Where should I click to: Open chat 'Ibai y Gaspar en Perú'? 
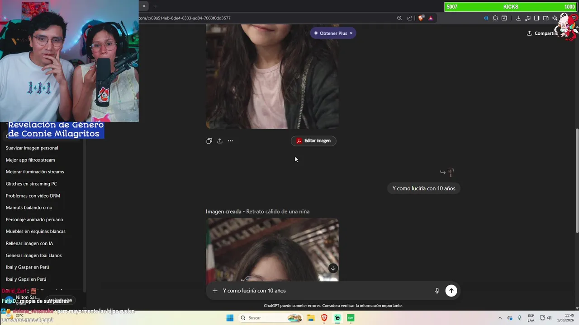tap(28, 267)
